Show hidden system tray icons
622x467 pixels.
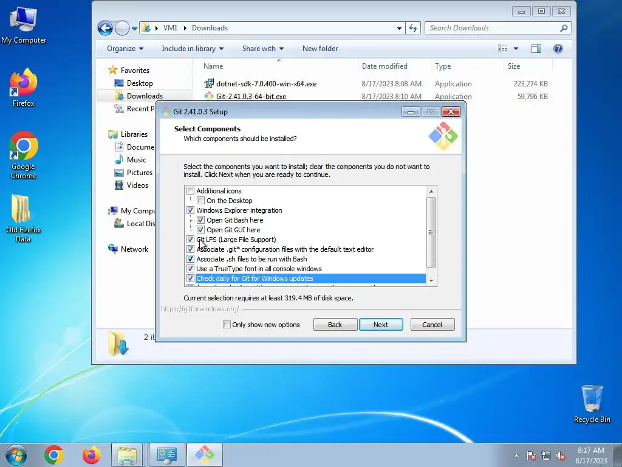[516, 455]
